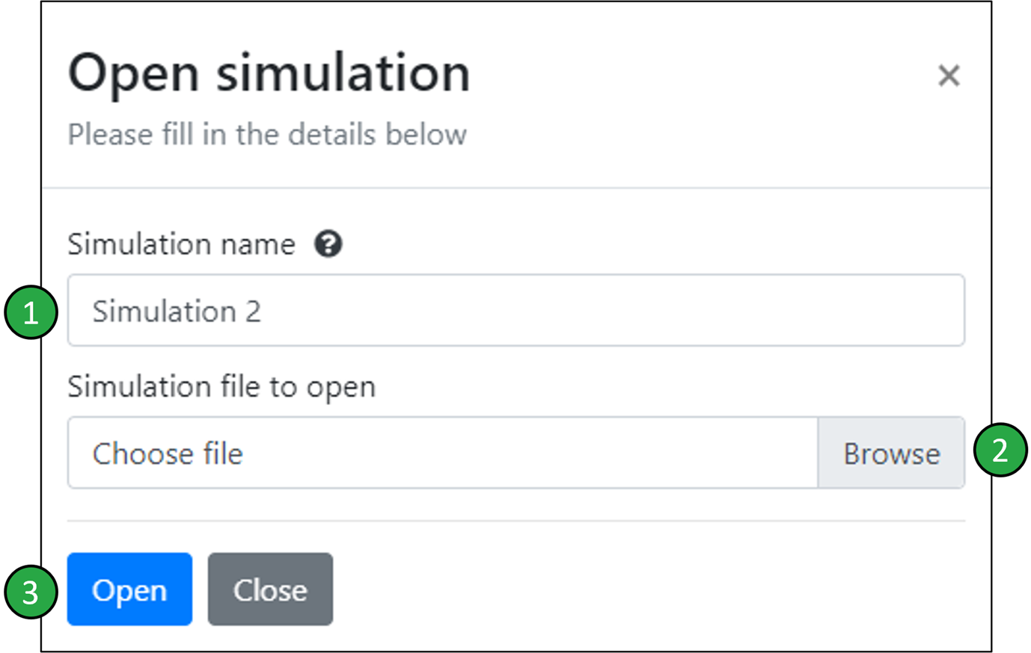Click the "Choose file" placeholder text
The height and width of the screenshot is (653, 1031).
[168, 454]
